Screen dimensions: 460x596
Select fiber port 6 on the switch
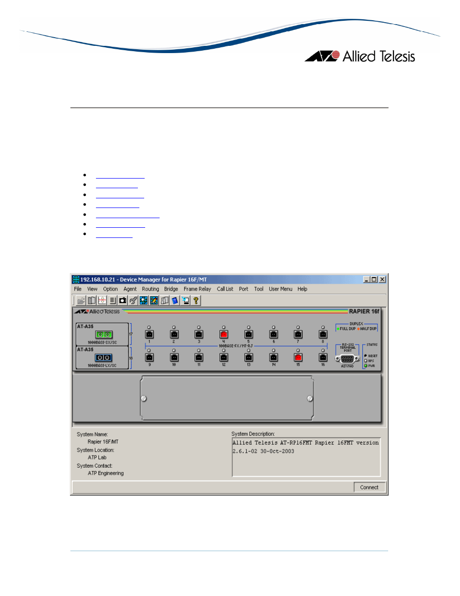273,334
